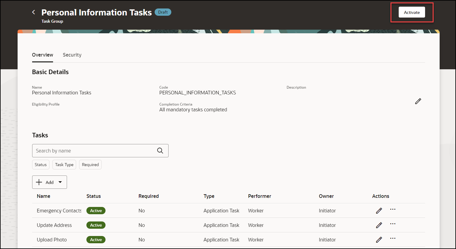Click the Personal Information Tasks name value
Screen dimensions: 456x249
click(x=62, y=93)
